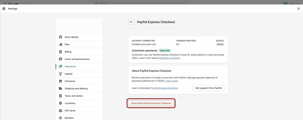Screen dimensions: 303x120
Task: Click the Checkout cart icon
Action: 60,81
